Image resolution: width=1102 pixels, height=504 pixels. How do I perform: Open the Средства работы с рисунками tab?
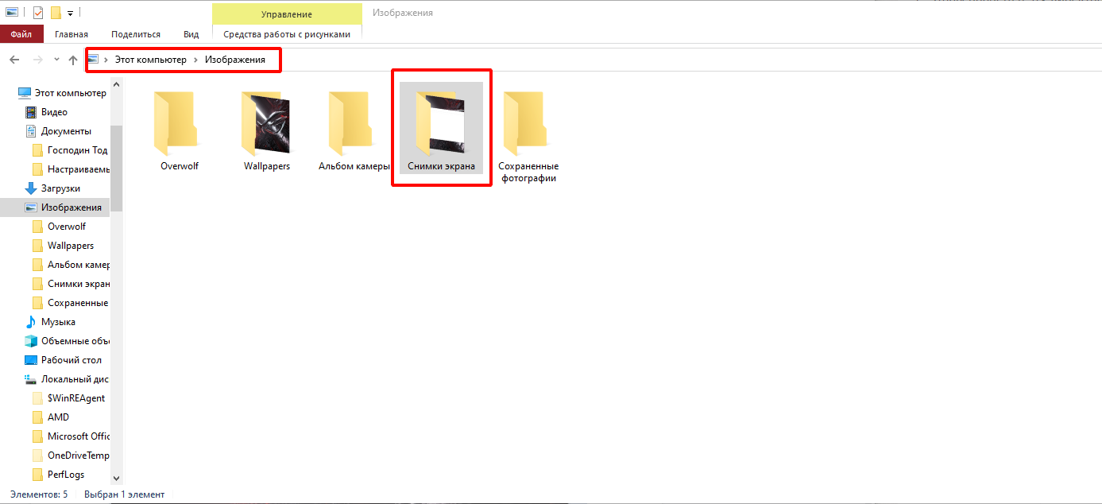(x=287, y=34)
